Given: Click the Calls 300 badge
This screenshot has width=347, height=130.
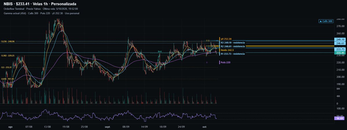Looking at the screenshot, I should click(326, 21).
